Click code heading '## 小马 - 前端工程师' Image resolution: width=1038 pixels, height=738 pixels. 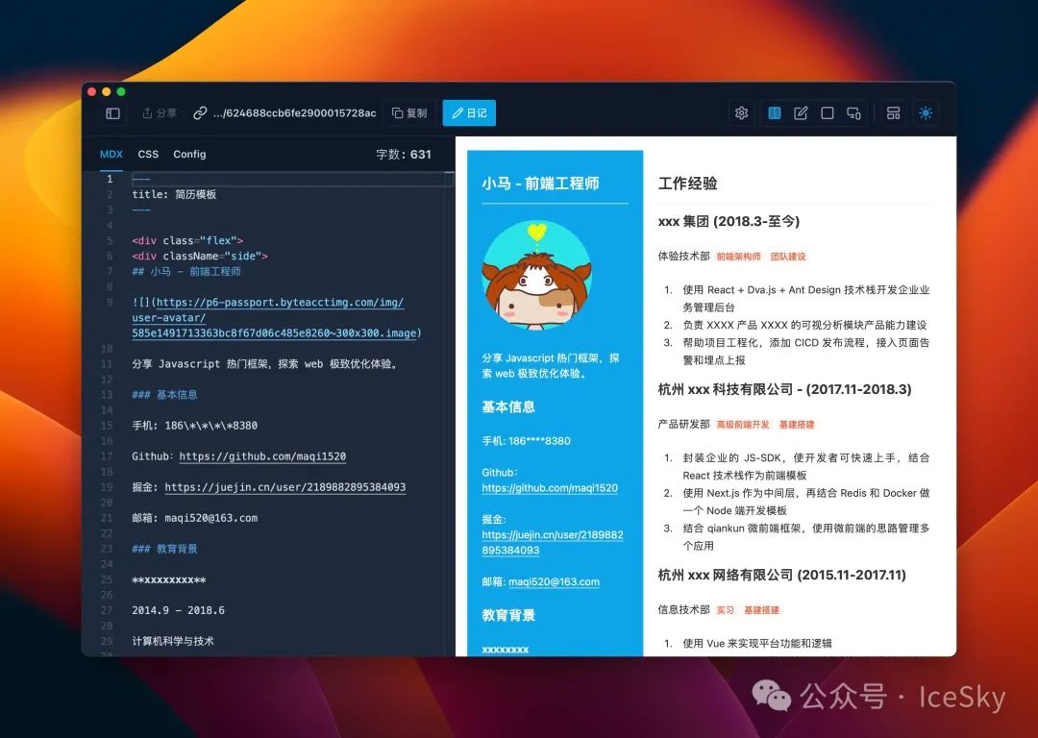click(186, 271)
